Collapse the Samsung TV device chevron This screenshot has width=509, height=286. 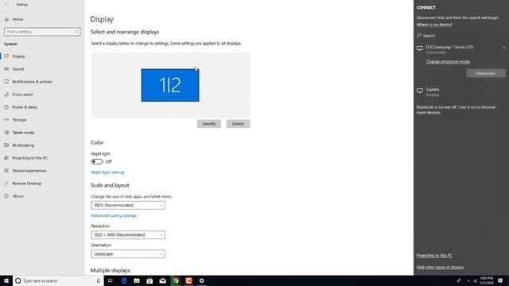pyautogui.click(x=503, y=48)
